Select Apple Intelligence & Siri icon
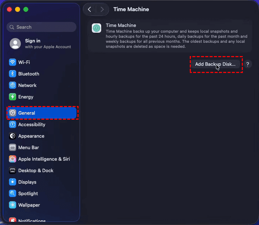 (13, 159)
